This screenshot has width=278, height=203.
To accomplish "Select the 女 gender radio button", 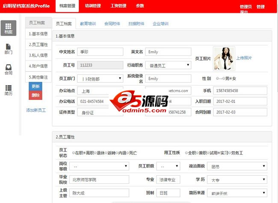I will point(231,78).
